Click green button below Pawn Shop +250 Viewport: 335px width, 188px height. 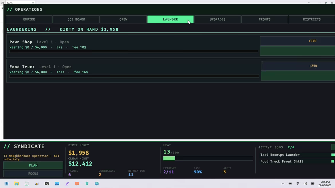pos(297,51)
